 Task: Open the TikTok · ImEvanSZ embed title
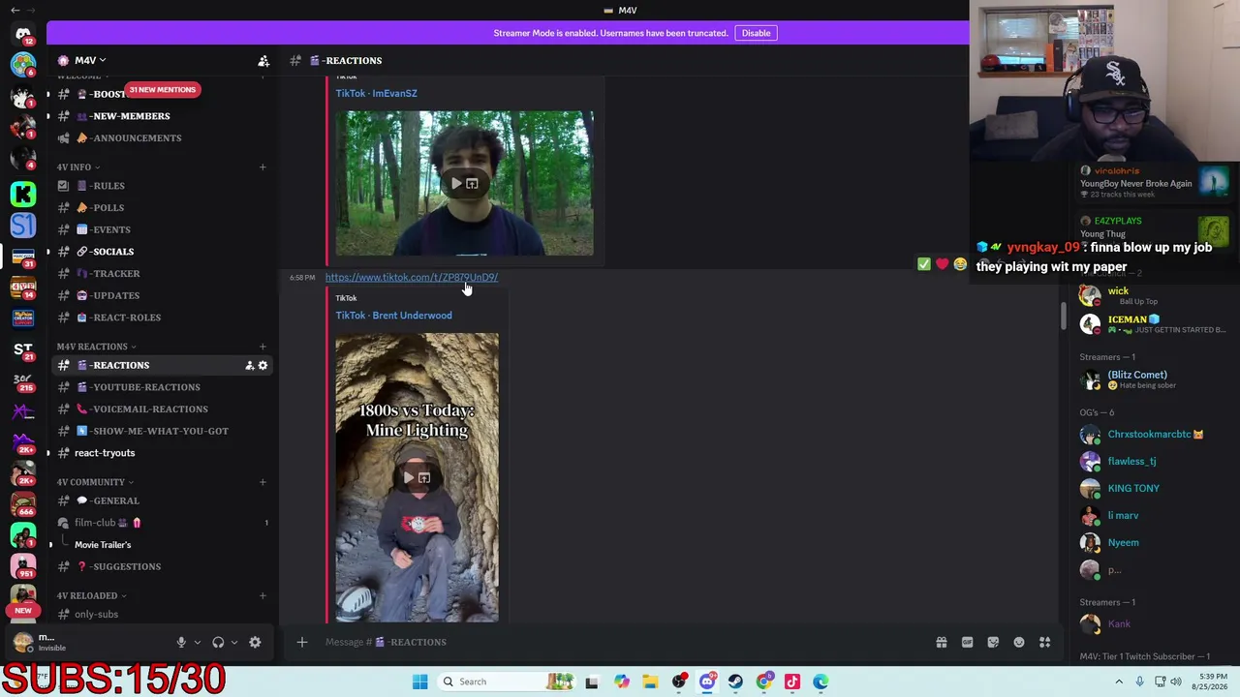tap(376, 94)
